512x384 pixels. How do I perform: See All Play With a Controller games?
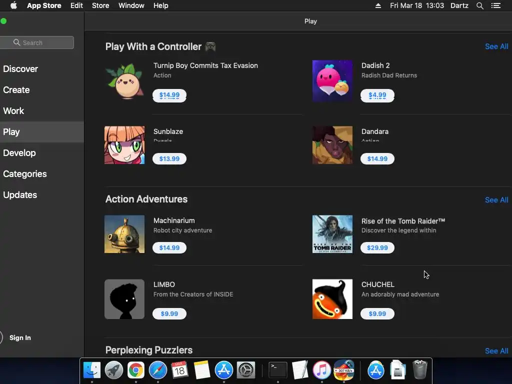point(496,46)
